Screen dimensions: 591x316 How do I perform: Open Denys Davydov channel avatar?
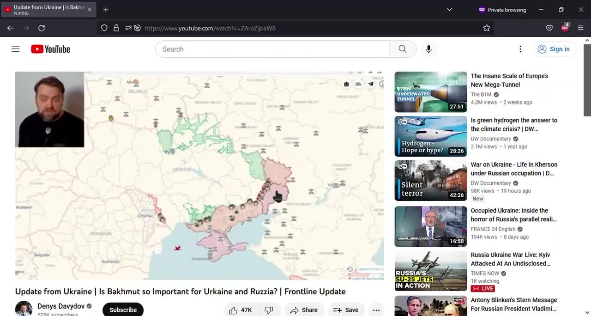[24, 309]
